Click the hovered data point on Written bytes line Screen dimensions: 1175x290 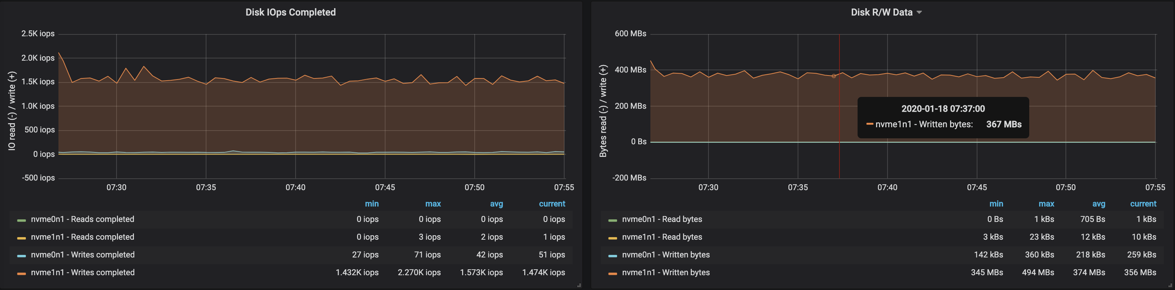[834, 76]
